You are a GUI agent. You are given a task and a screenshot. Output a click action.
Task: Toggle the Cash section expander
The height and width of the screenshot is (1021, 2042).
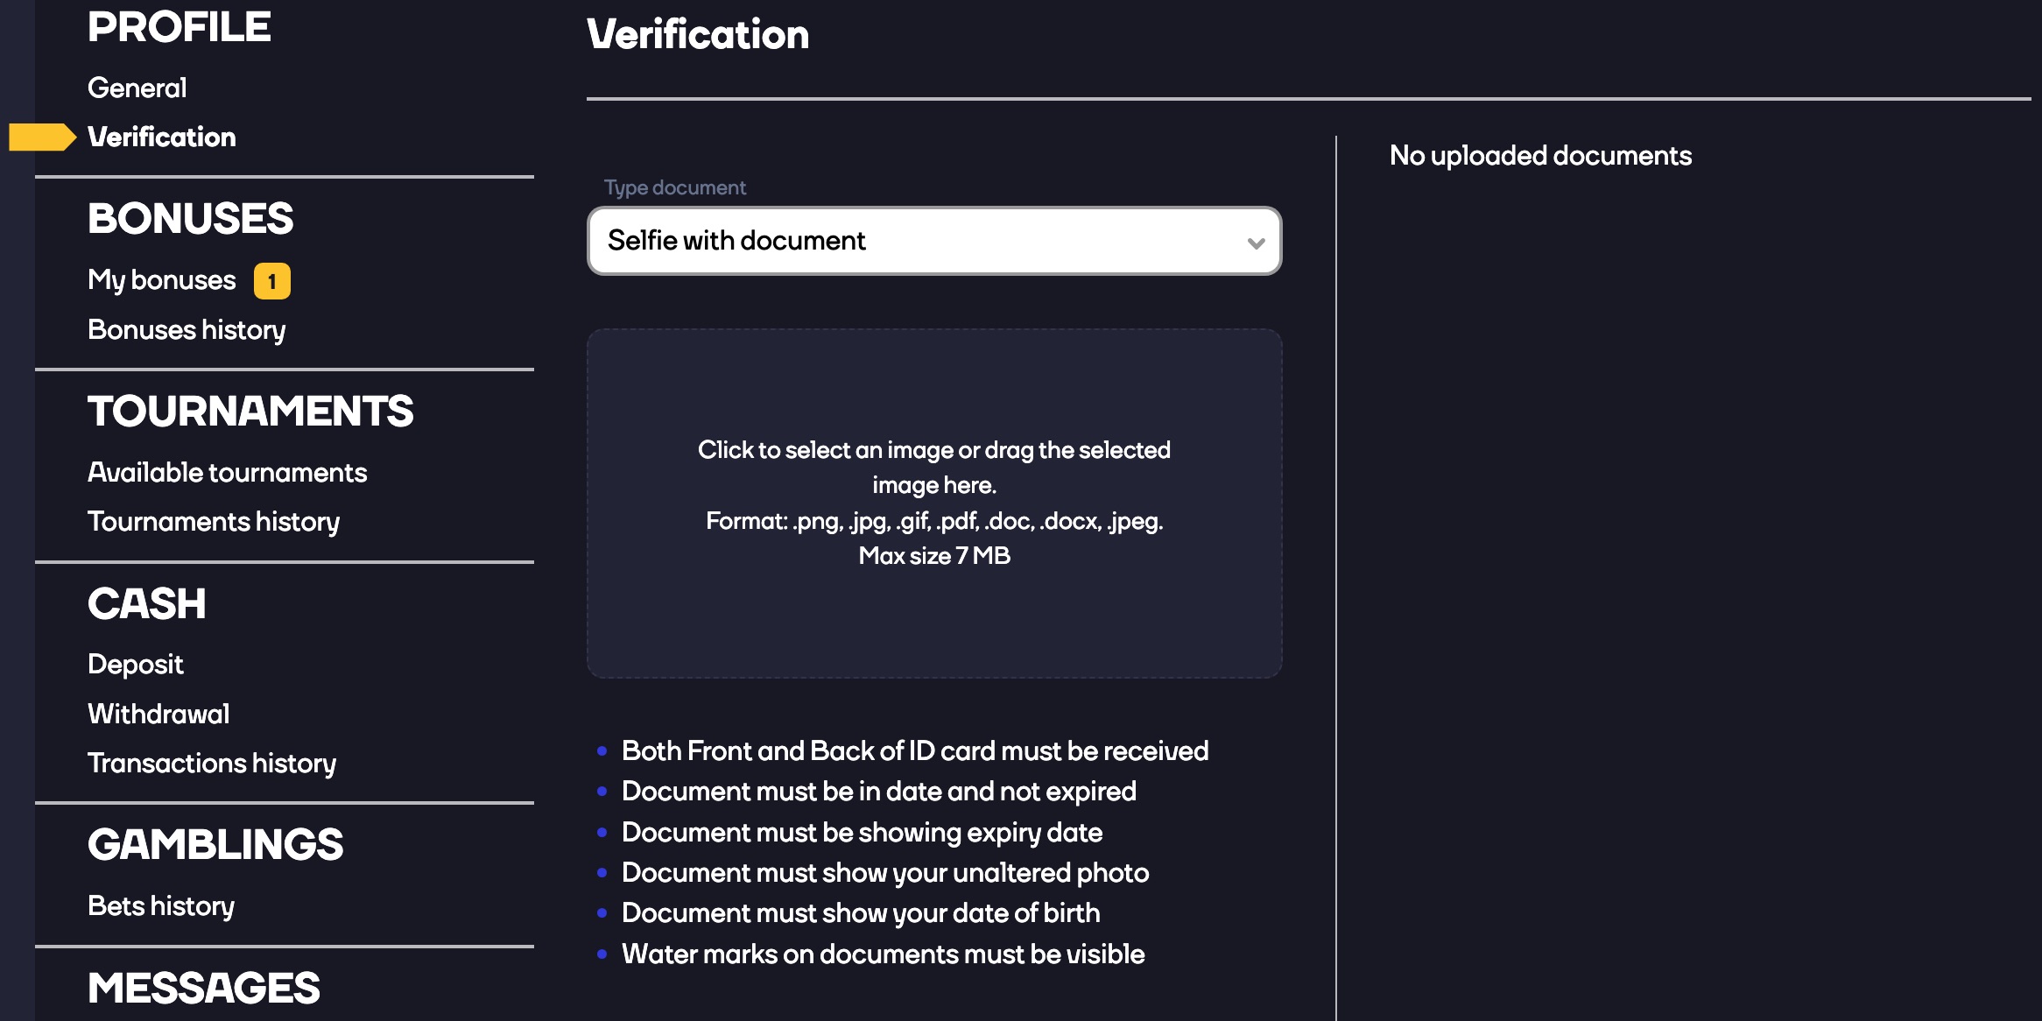point(146,603)
